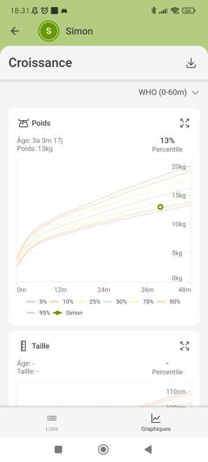Toggle the 90% orange legend swatch
Image resolution: width=208 pixels, height=462 pixels.
[161, 301]
